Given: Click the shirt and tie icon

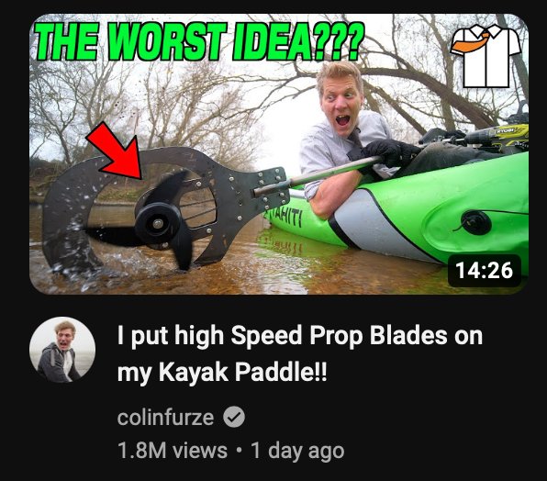Looking at the screenshot, I should (x=486, y=56).
